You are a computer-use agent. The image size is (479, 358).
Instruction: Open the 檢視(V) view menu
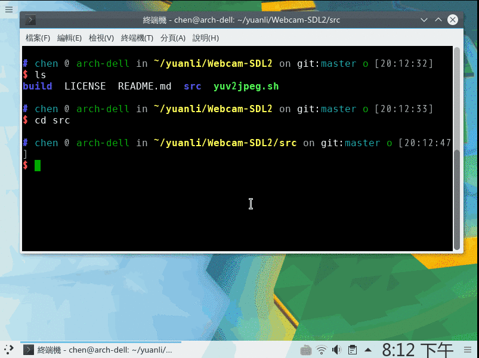pos(101,38)
